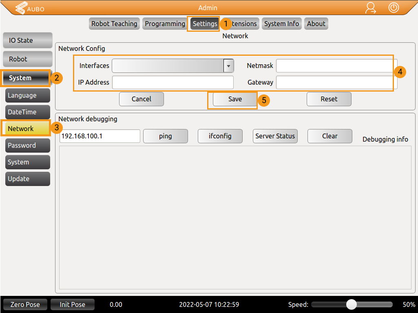This screenshot has height=313, width=418.
Task: Switch to the Programming tab
Action: tap(164, 24)
